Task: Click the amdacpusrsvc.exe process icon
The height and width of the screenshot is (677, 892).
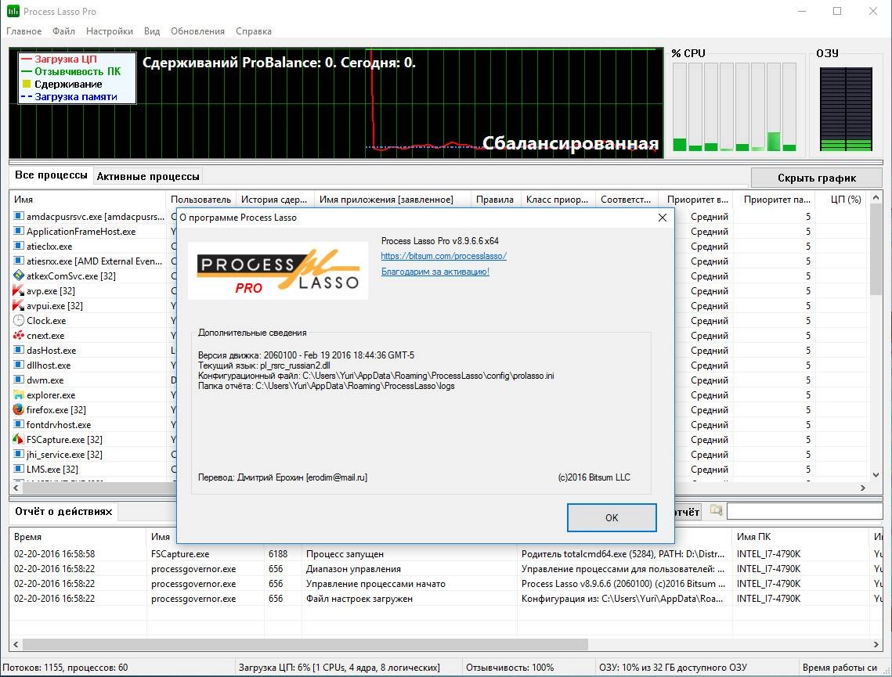Action: (x=18, y=217)
